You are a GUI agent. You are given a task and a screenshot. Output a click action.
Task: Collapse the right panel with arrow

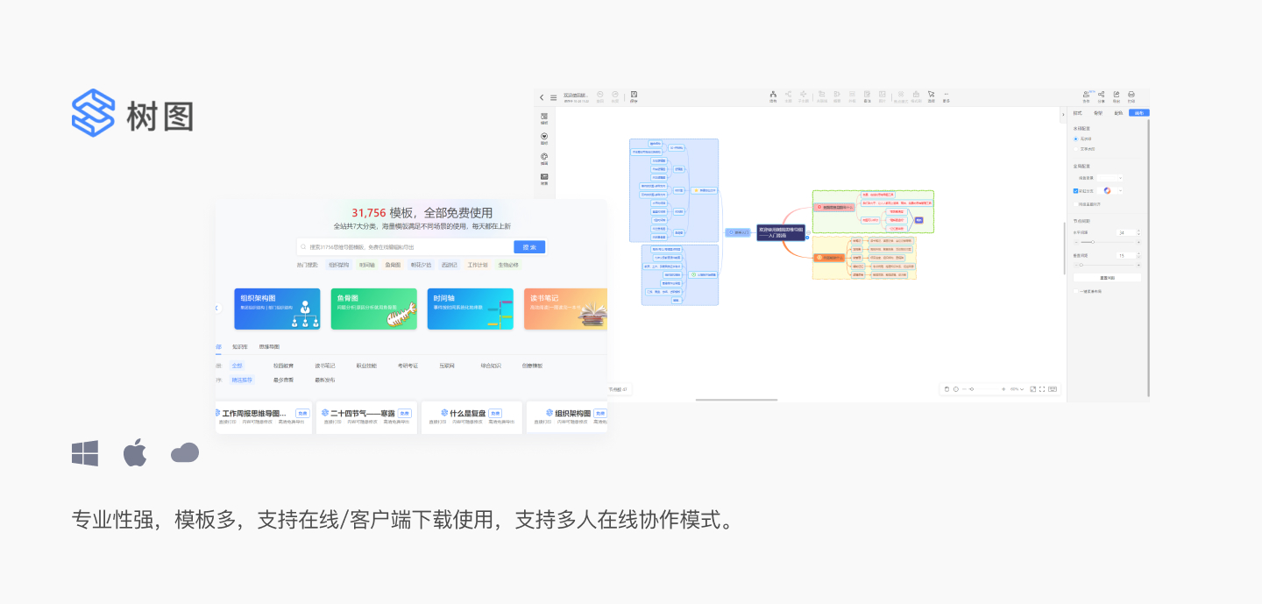tap(1063, 114)
